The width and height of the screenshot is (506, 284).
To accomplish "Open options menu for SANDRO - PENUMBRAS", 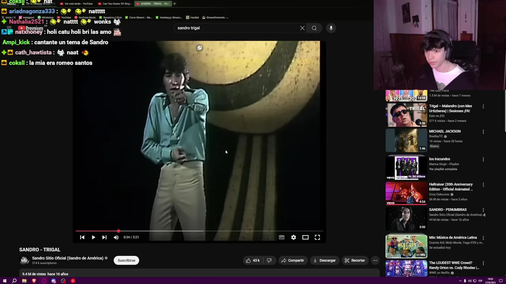I will pos(483,210).
